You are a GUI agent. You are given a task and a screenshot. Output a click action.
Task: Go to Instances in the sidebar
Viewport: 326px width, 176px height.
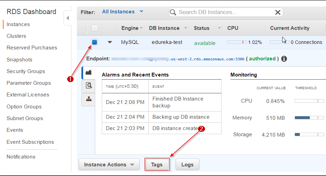click(x=18, y=24)
